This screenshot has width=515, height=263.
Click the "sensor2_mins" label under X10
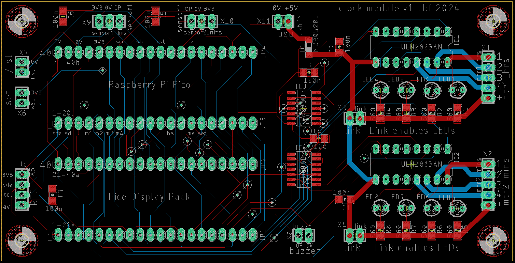pos(203,33)
